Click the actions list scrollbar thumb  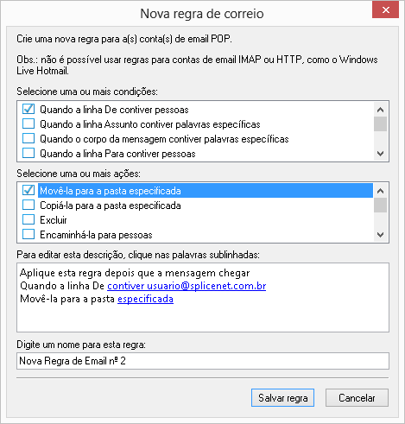(x=380, y=206)
